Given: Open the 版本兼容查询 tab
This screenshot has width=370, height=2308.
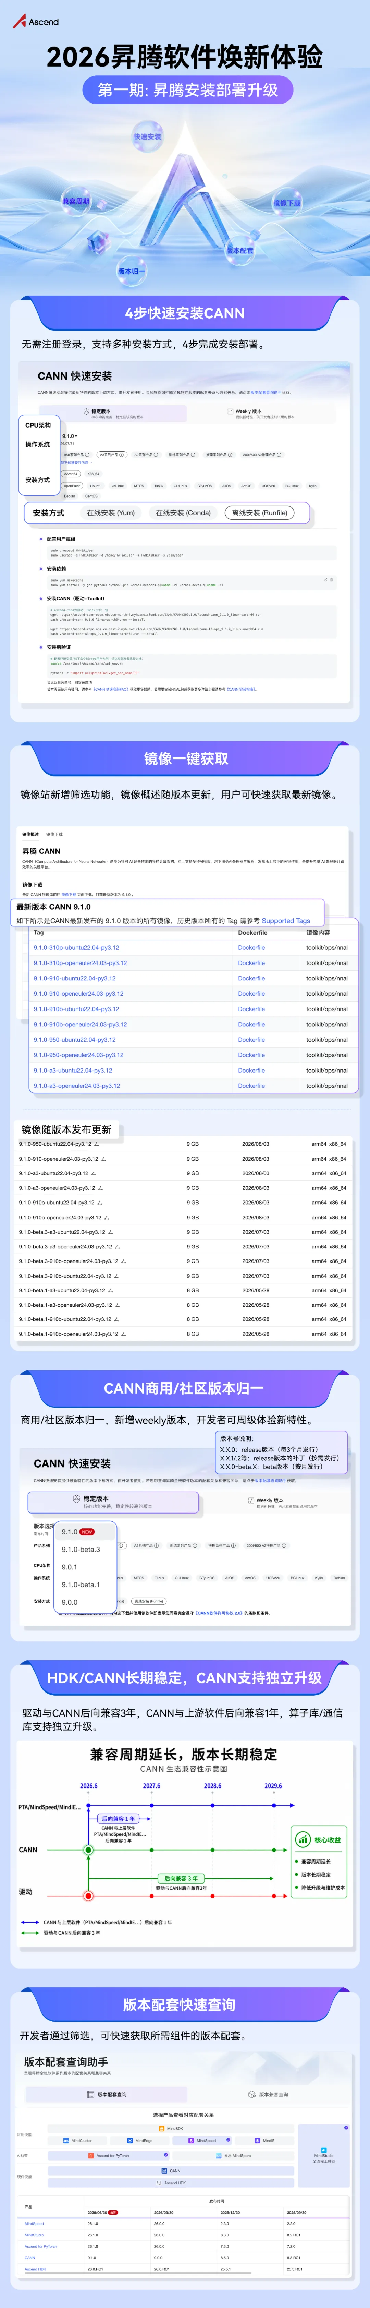Looking at the screenshot, I should tap(268, 2095).
